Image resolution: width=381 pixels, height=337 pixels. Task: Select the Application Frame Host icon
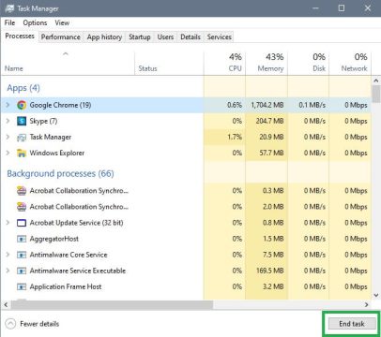(x=22, y=286)
